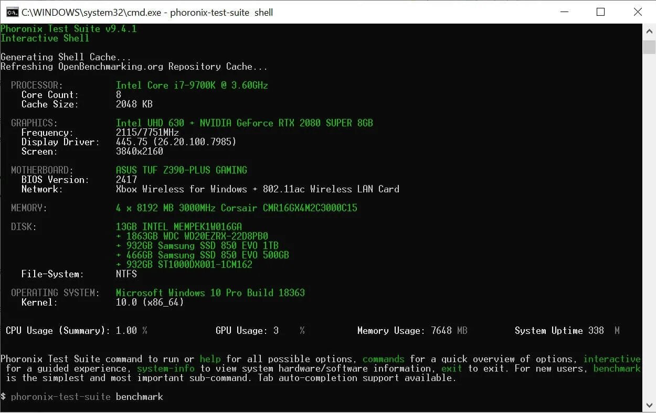
Task: Click the 'NTFS' file-system value
Action: click(x=126, y=274)
